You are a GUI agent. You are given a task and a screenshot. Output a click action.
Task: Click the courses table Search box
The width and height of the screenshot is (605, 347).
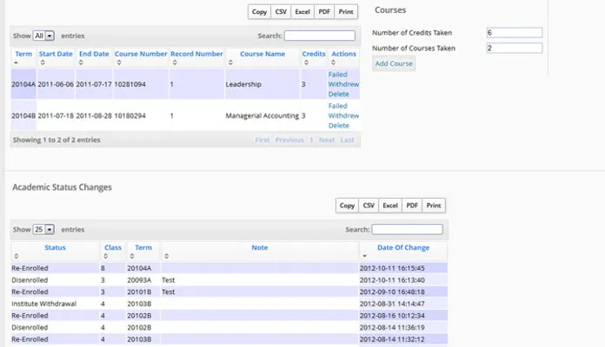(x=319, y=36)
